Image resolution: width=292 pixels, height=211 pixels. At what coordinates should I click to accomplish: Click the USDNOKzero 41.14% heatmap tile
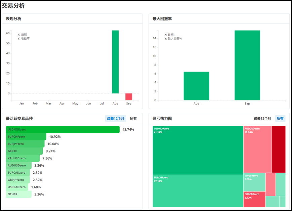click(x=198, y=151)
